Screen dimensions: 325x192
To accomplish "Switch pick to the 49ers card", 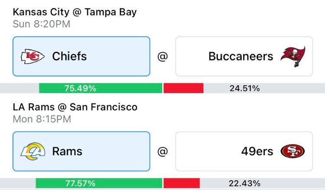I will pos(244,151).
